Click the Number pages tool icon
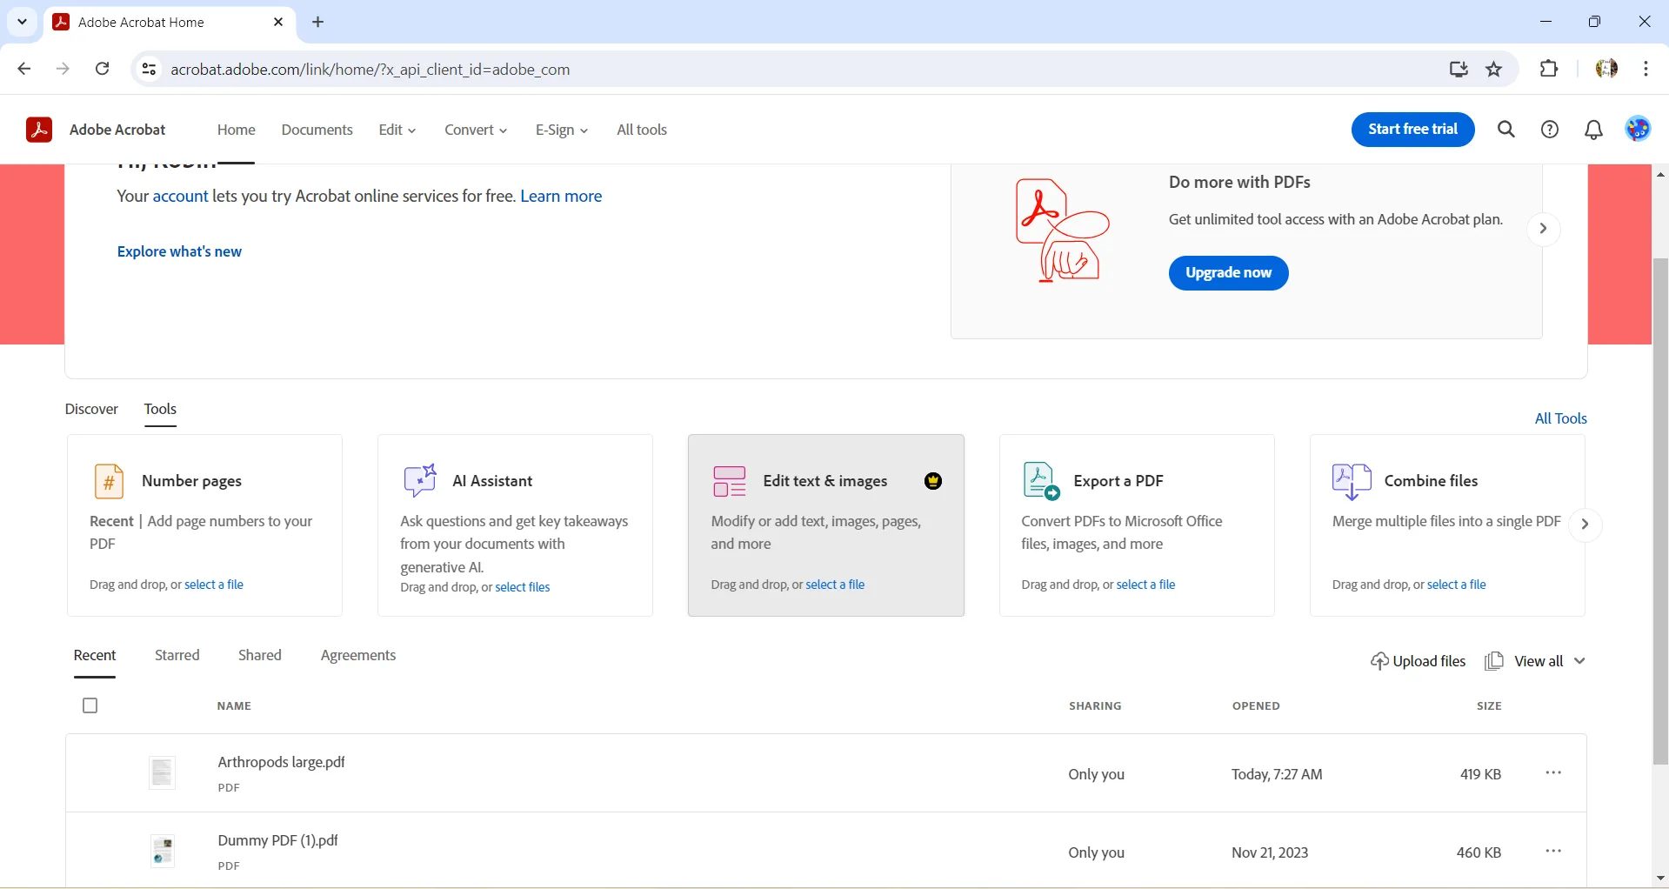Image resolution: width=1669 pixels, height=889 pixels. pos(109,481)
